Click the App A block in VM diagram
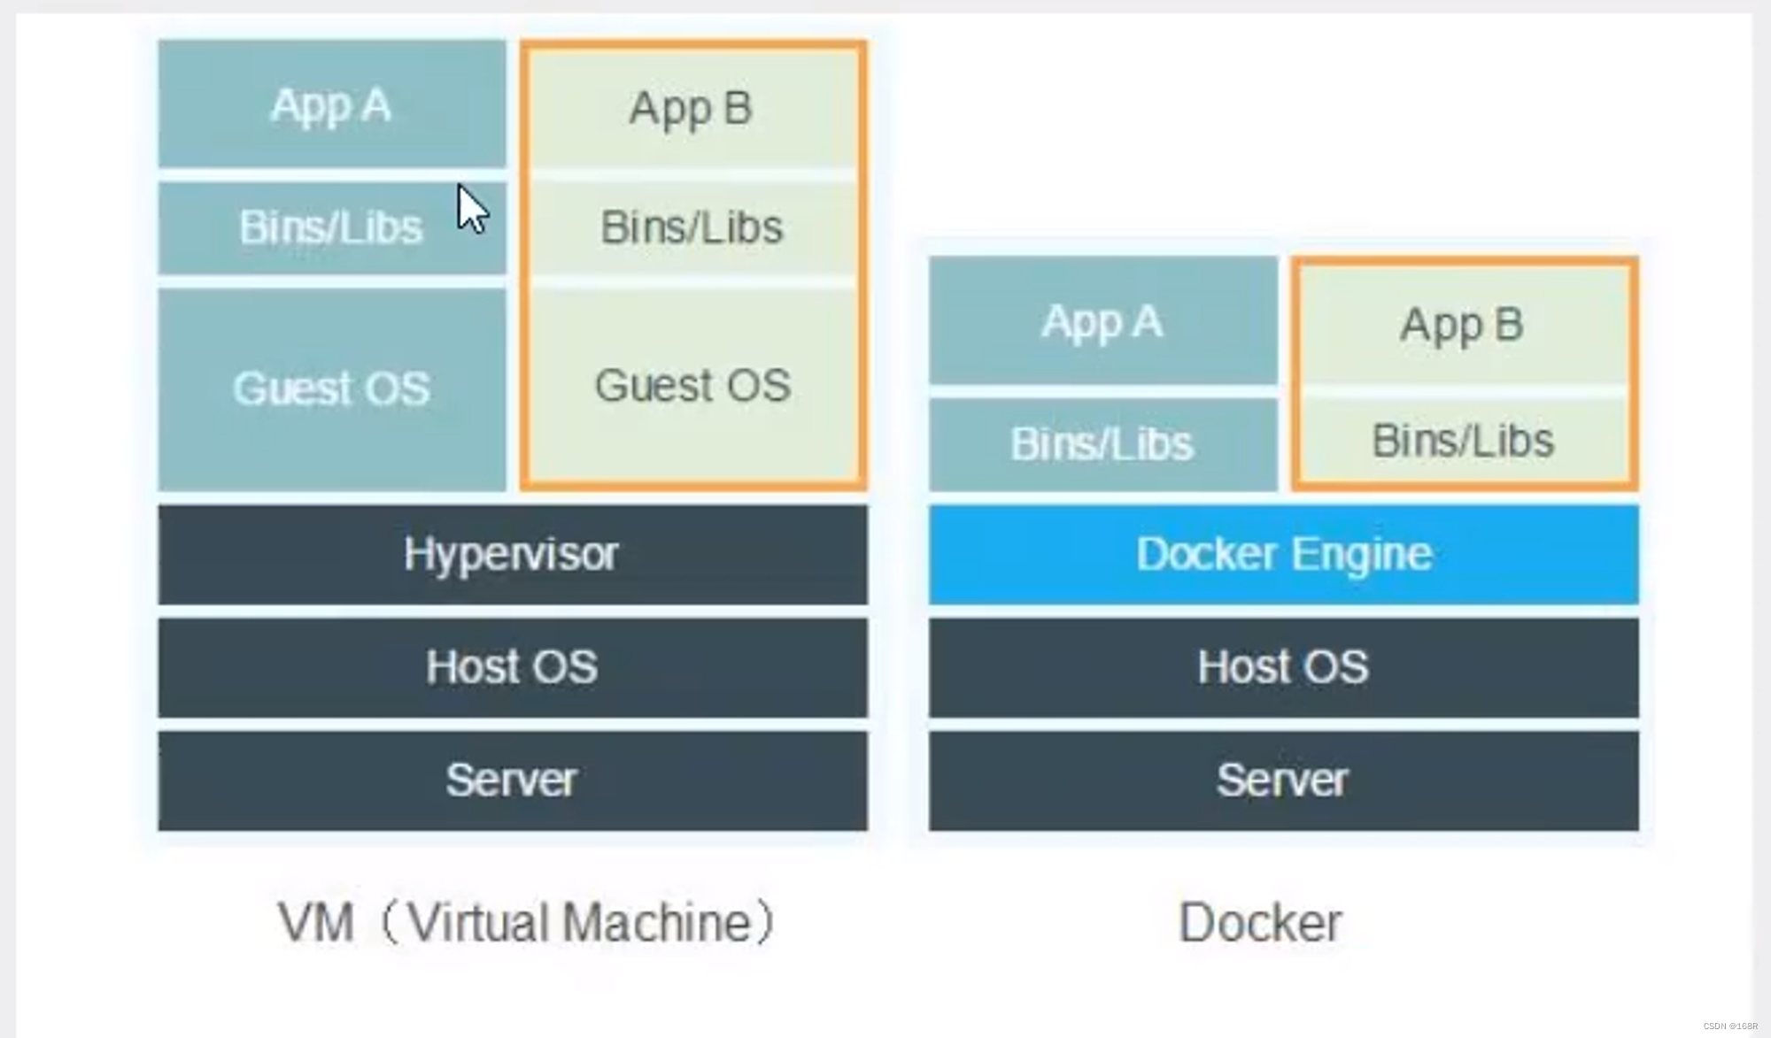This screenshot has width=1771, height=1038. [331, 104]
